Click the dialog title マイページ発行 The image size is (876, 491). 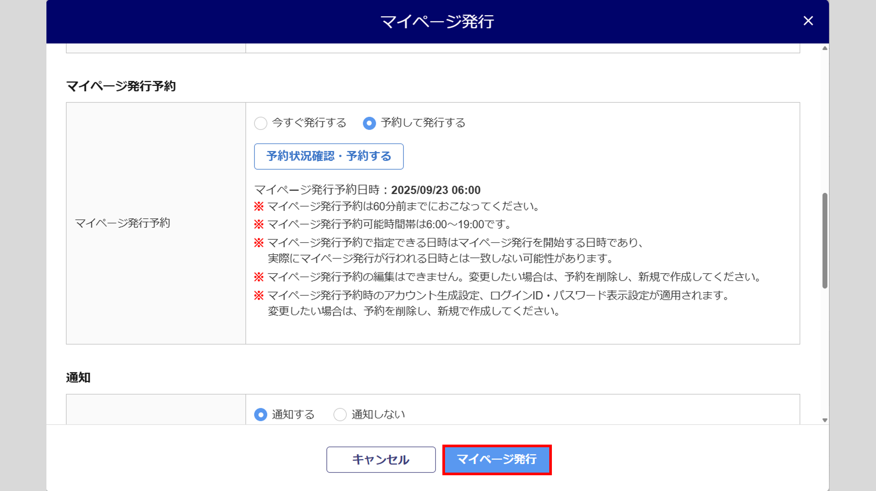(437, 21)
